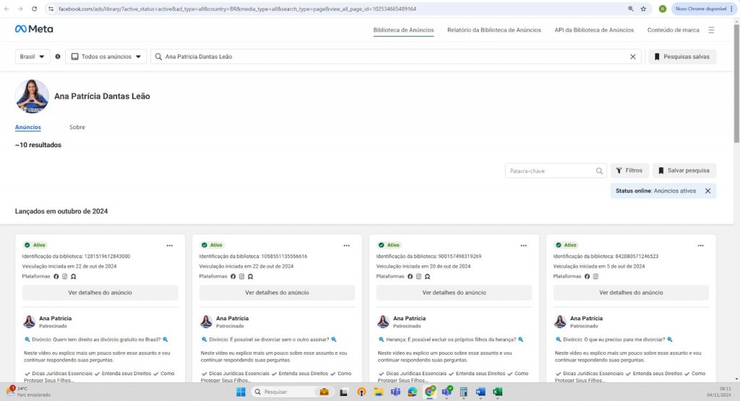This screenshot has height=401, width=740.
Task: Switch to the Anúncios tab
Action: [x=28, y=127]
